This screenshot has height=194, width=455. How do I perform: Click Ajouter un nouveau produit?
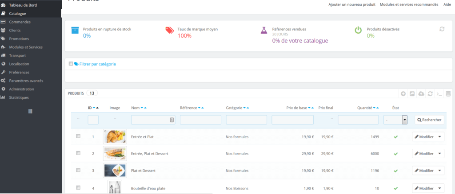point(352,4)
